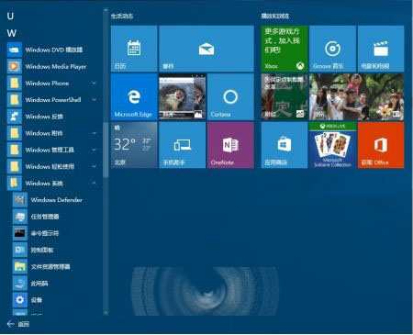This screenshot has height=335, width=413.
Task: Expand the Windows 轻松使用 folder chevron
Action: click(x=95, y=166)
